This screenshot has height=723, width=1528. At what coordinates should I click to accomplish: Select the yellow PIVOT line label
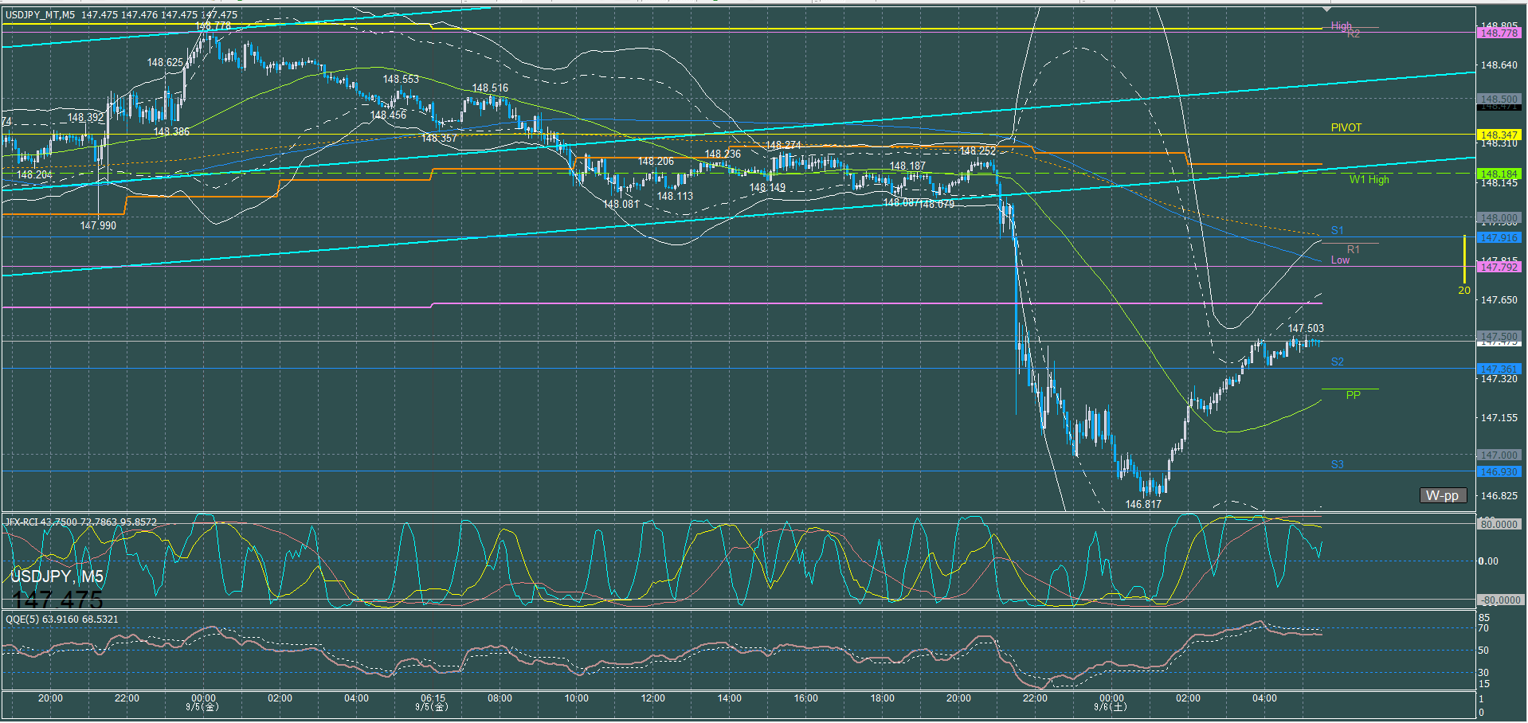point(1346,127)
